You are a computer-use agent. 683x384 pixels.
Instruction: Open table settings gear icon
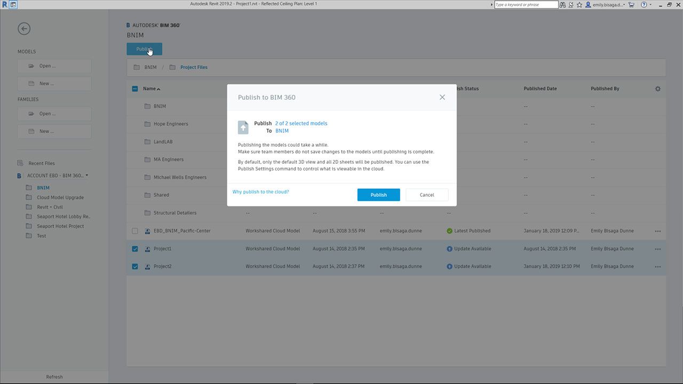[657, 89]
